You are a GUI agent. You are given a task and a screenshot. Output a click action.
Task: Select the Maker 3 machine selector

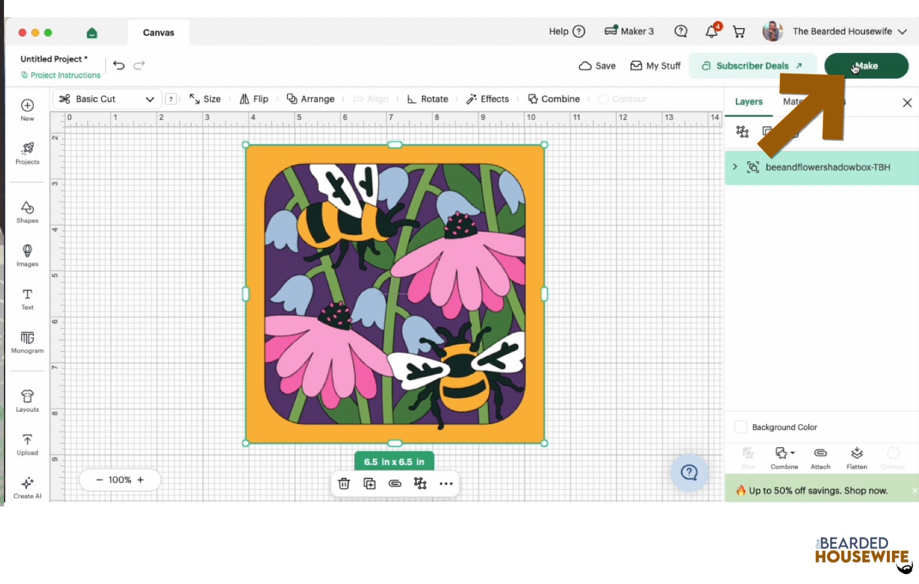pos(629,32)
